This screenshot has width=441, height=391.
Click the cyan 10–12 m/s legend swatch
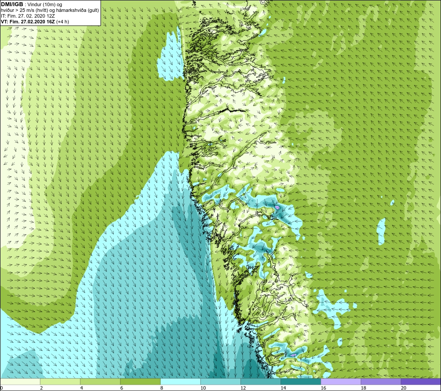point(220,382)
